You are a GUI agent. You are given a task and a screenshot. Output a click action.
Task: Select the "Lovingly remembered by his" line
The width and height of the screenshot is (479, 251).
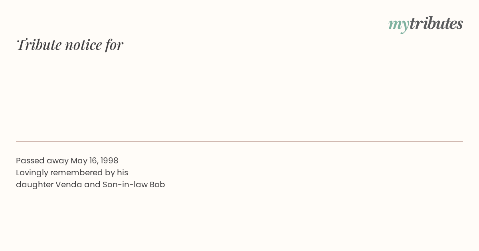(72, 173)
